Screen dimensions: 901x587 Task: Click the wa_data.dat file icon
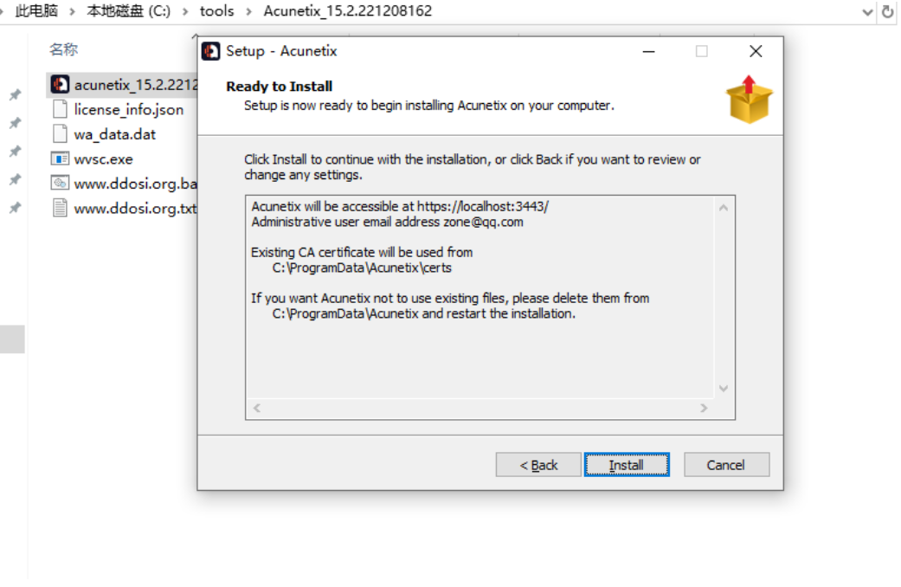pos(60,134)
